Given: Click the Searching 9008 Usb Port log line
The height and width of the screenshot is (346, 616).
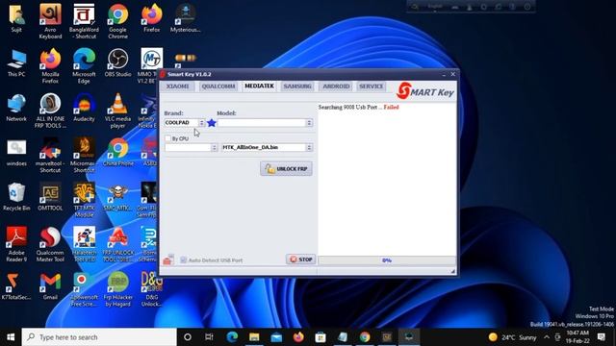Looking at the screenshot, I should tap(358, 107).
